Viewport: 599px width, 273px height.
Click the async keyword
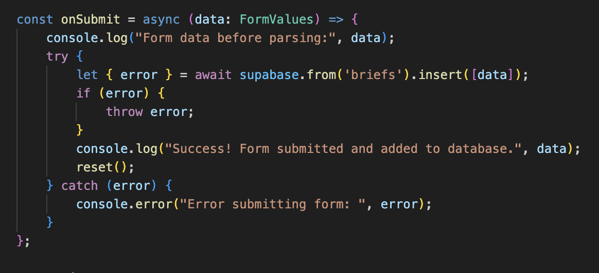(x=161, y=19)
